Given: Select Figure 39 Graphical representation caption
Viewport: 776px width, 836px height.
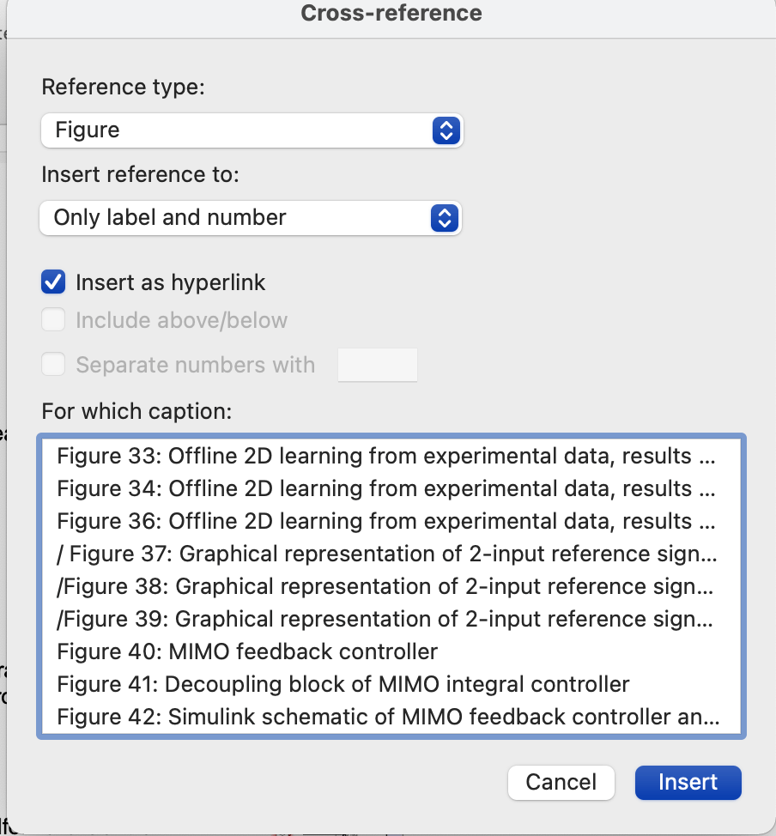Looking at the screenshot, I should point(391,619).
